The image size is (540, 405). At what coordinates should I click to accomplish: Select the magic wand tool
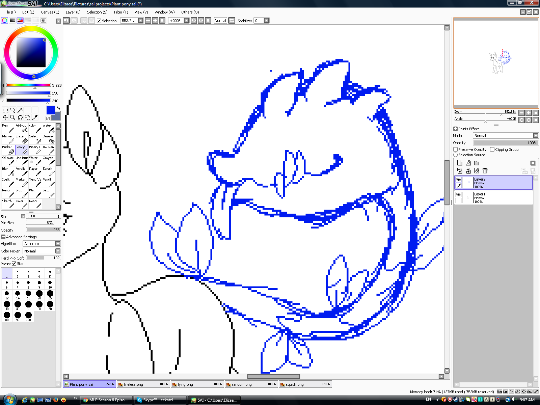click(x=20, y=110)
